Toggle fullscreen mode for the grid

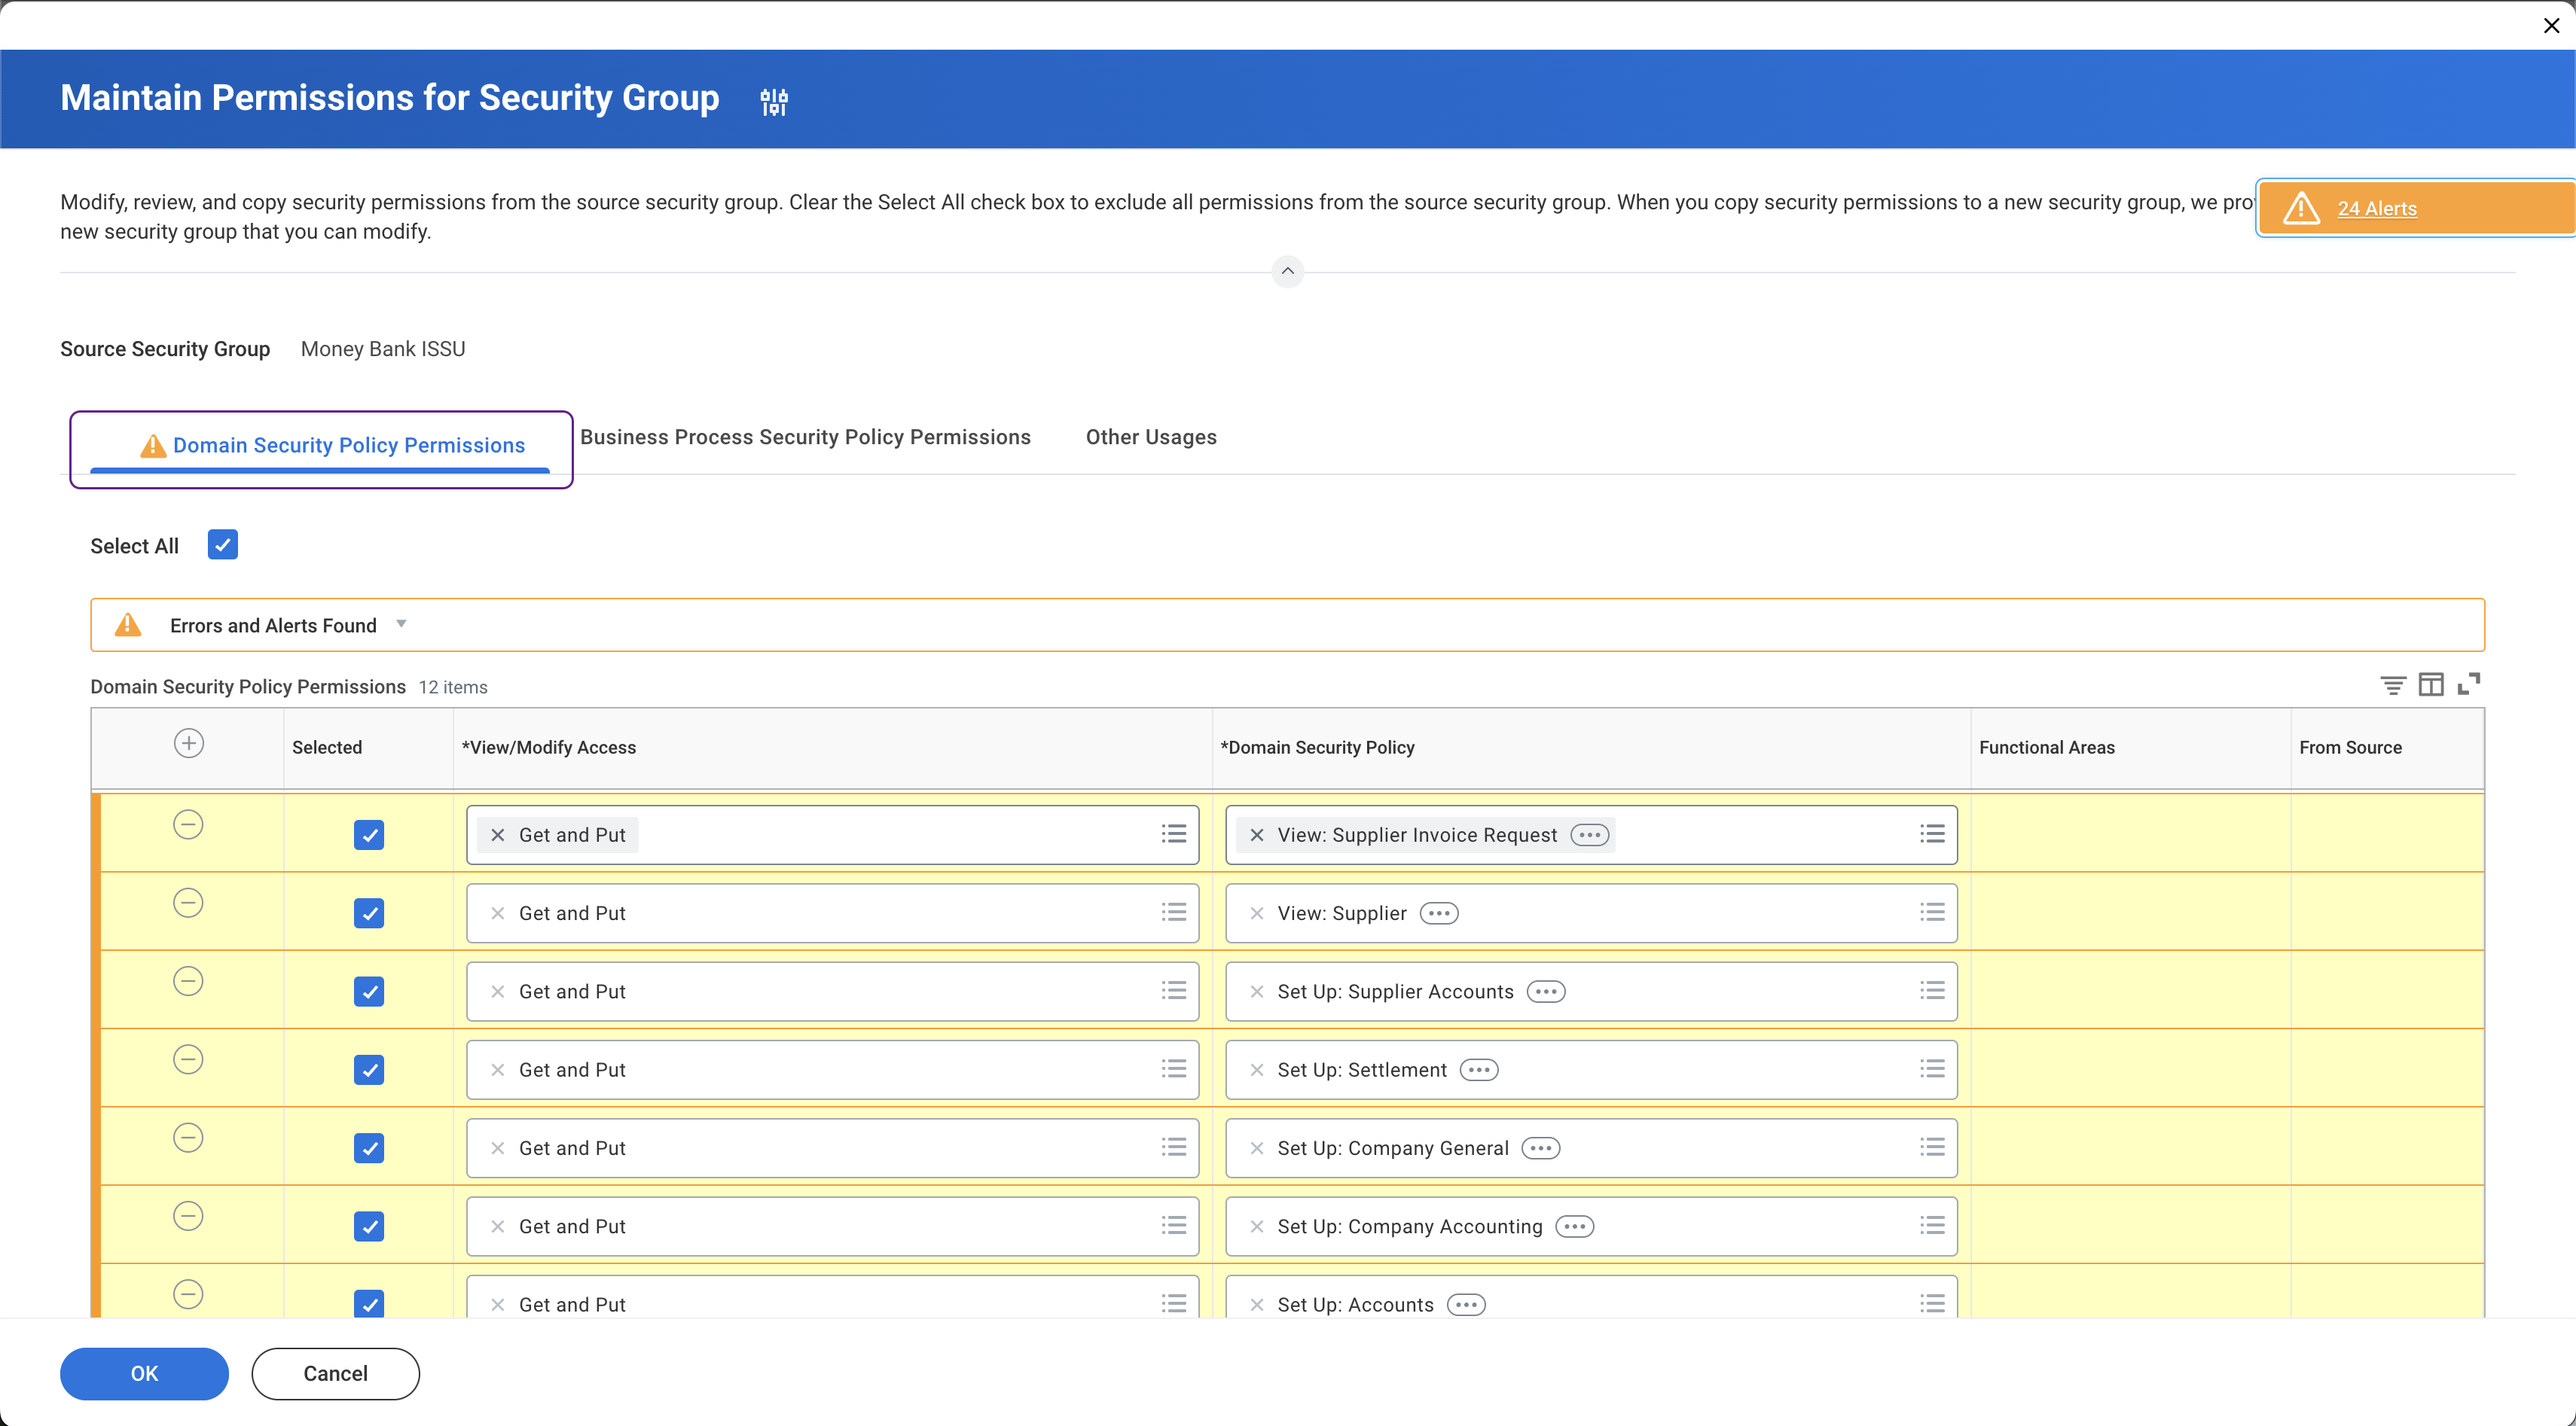2469,684
